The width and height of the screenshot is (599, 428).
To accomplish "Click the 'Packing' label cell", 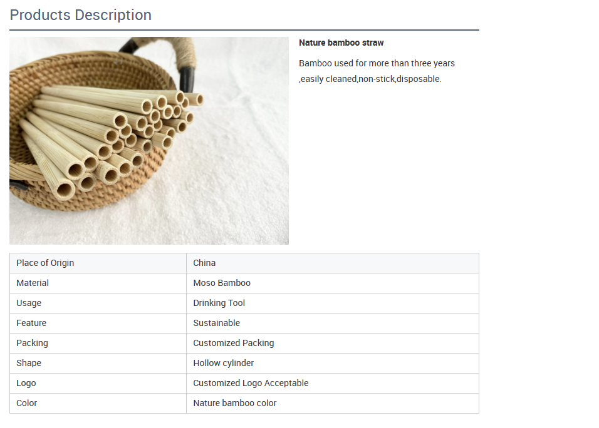I will point(98,344).
